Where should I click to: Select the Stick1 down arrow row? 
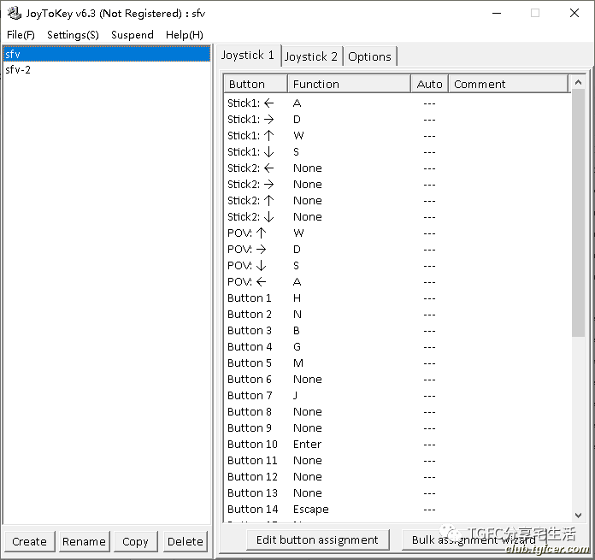click(398, 152)
